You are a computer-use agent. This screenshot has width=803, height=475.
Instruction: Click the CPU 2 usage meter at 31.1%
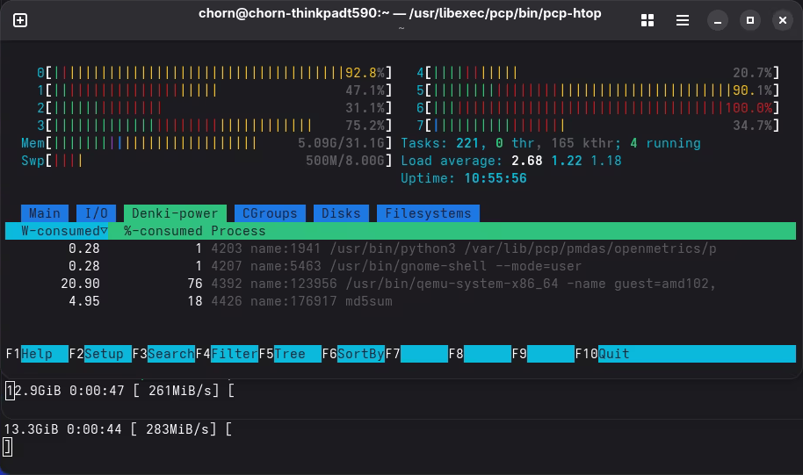[214, 108]
